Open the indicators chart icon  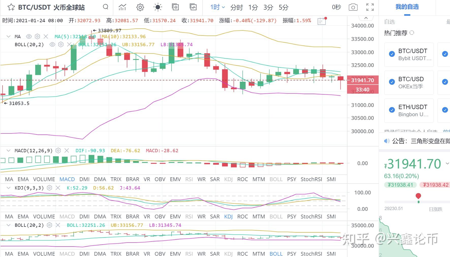coord(122,7)
